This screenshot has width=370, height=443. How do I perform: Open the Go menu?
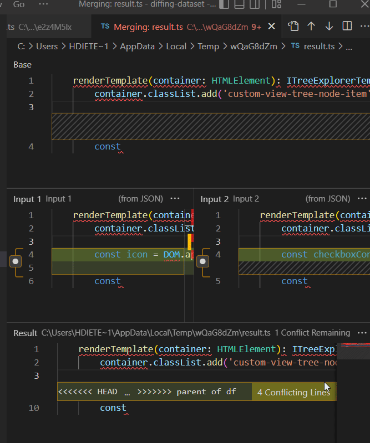click(18, 4)
